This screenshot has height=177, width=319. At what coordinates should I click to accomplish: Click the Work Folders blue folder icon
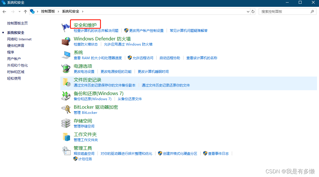[66, 137]
